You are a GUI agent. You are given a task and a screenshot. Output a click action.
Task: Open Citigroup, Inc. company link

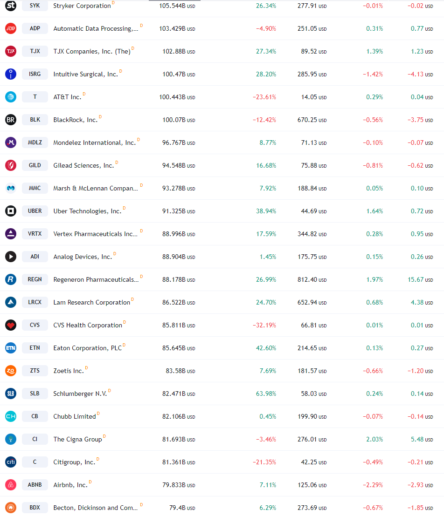[74, 462]
